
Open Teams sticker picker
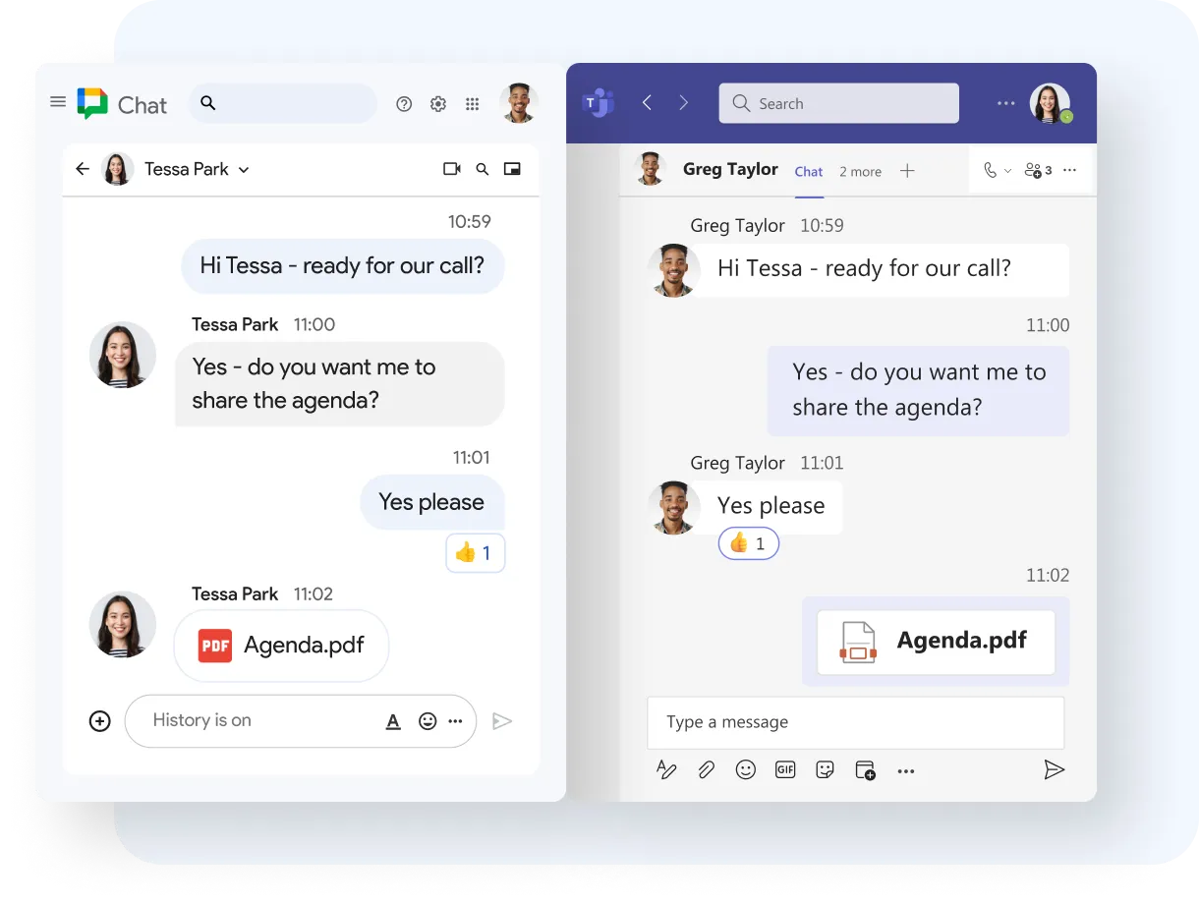tap(826, 770)
